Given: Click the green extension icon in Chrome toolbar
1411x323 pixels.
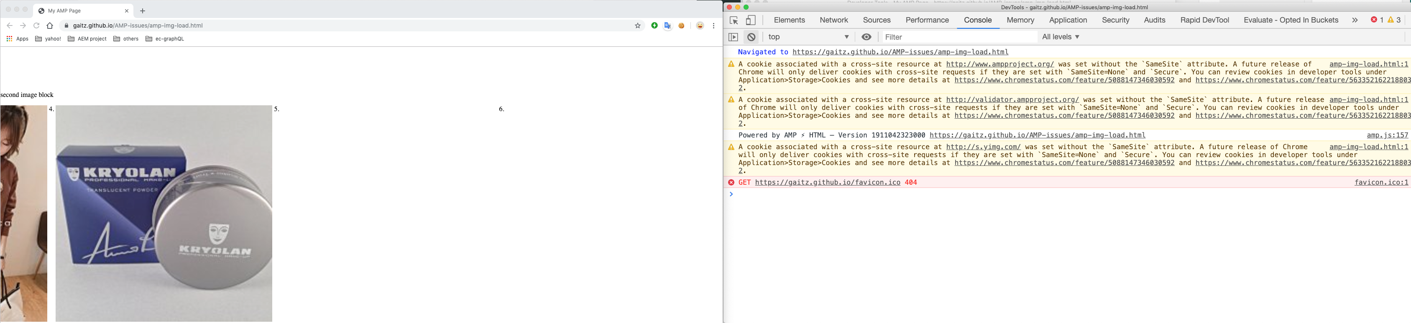Looking at the screenshot, I should pyautogui.click(x=654, y=26).
